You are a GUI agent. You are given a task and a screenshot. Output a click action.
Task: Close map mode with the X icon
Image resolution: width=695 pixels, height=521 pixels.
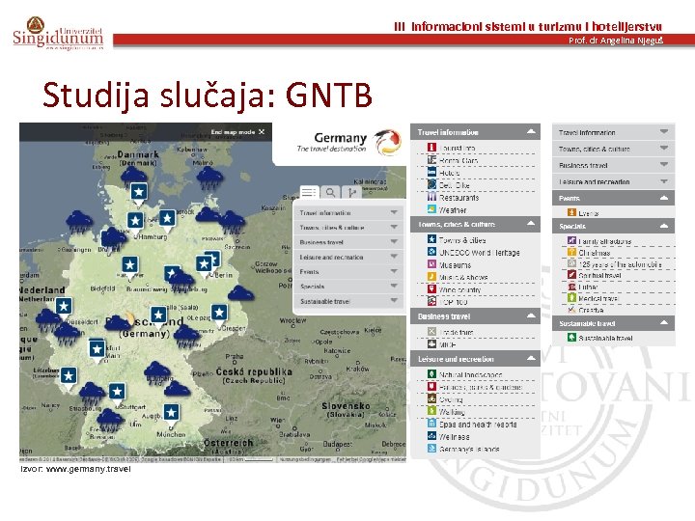tap(262, 132)
